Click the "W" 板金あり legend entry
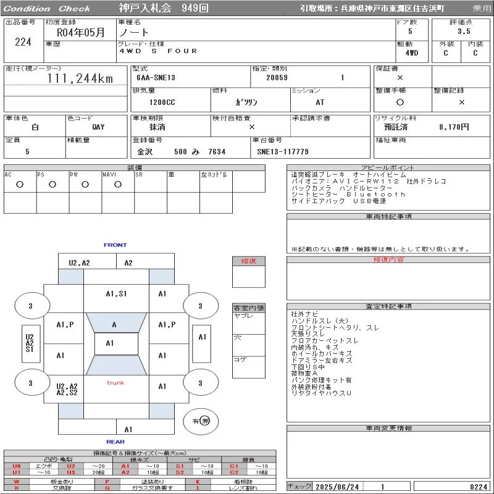494x494 pixels. (17, 482)
